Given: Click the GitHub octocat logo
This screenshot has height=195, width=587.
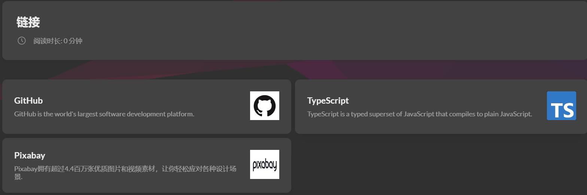Looking at the screenshot, I should [264, 106].
